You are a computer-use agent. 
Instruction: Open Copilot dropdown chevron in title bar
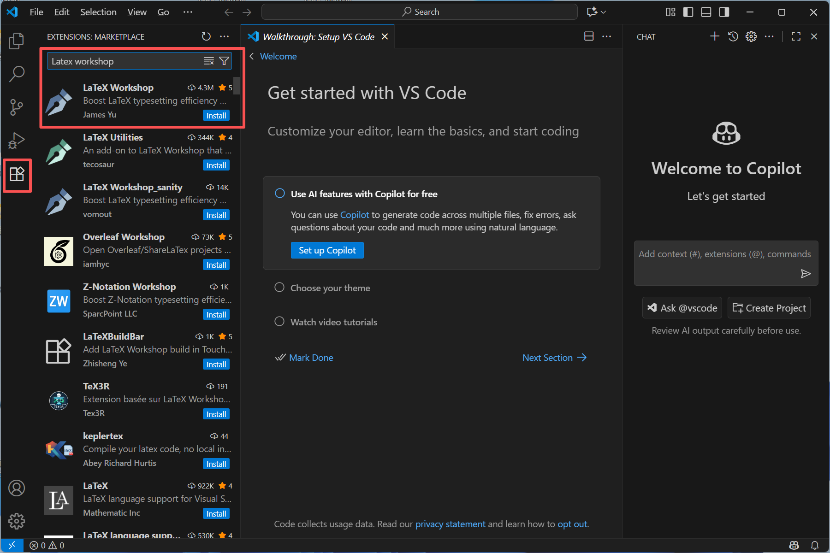pos(604,12)
